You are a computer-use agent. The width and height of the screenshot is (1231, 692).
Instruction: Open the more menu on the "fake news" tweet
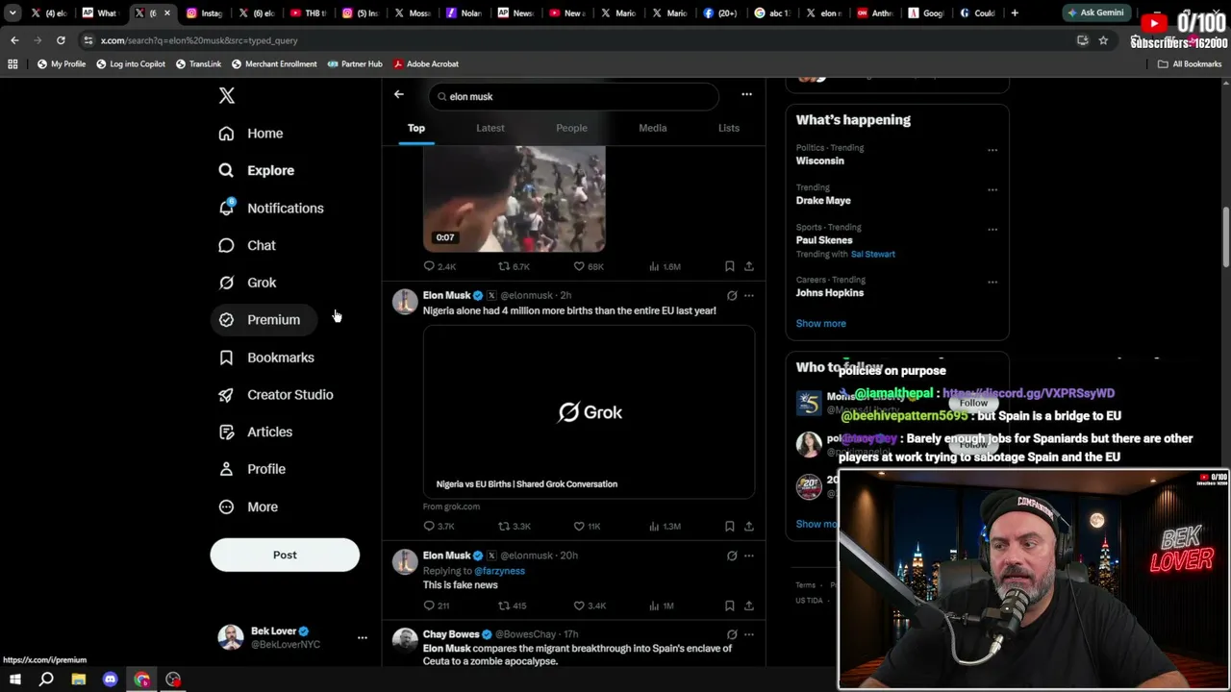pos(749,555)
